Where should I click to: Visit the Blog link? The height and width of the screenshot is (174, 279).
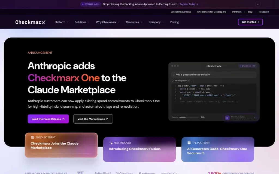[250, 12]
